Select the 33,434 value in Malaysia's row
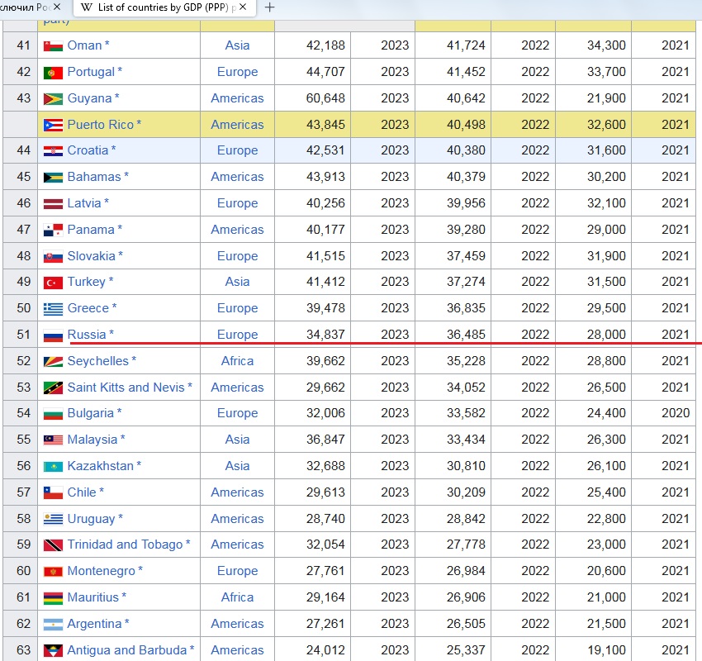702x661 pixels. 466,440
